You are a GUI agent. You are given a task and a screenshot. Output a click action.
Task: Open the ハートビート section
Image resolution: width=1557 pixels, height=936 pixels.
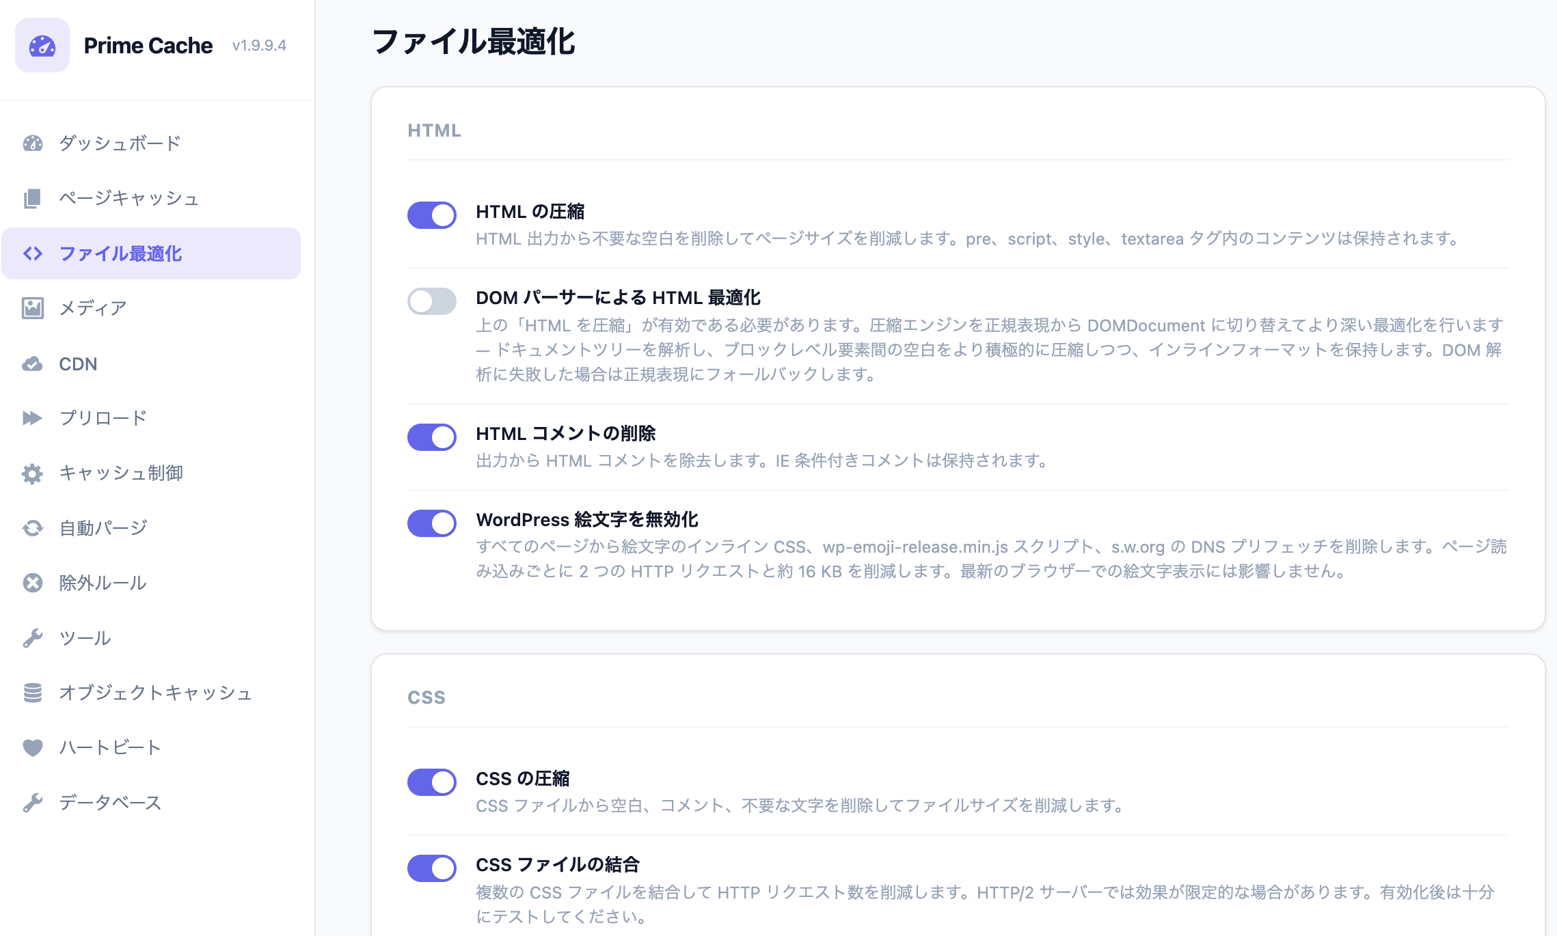[151, 747]
